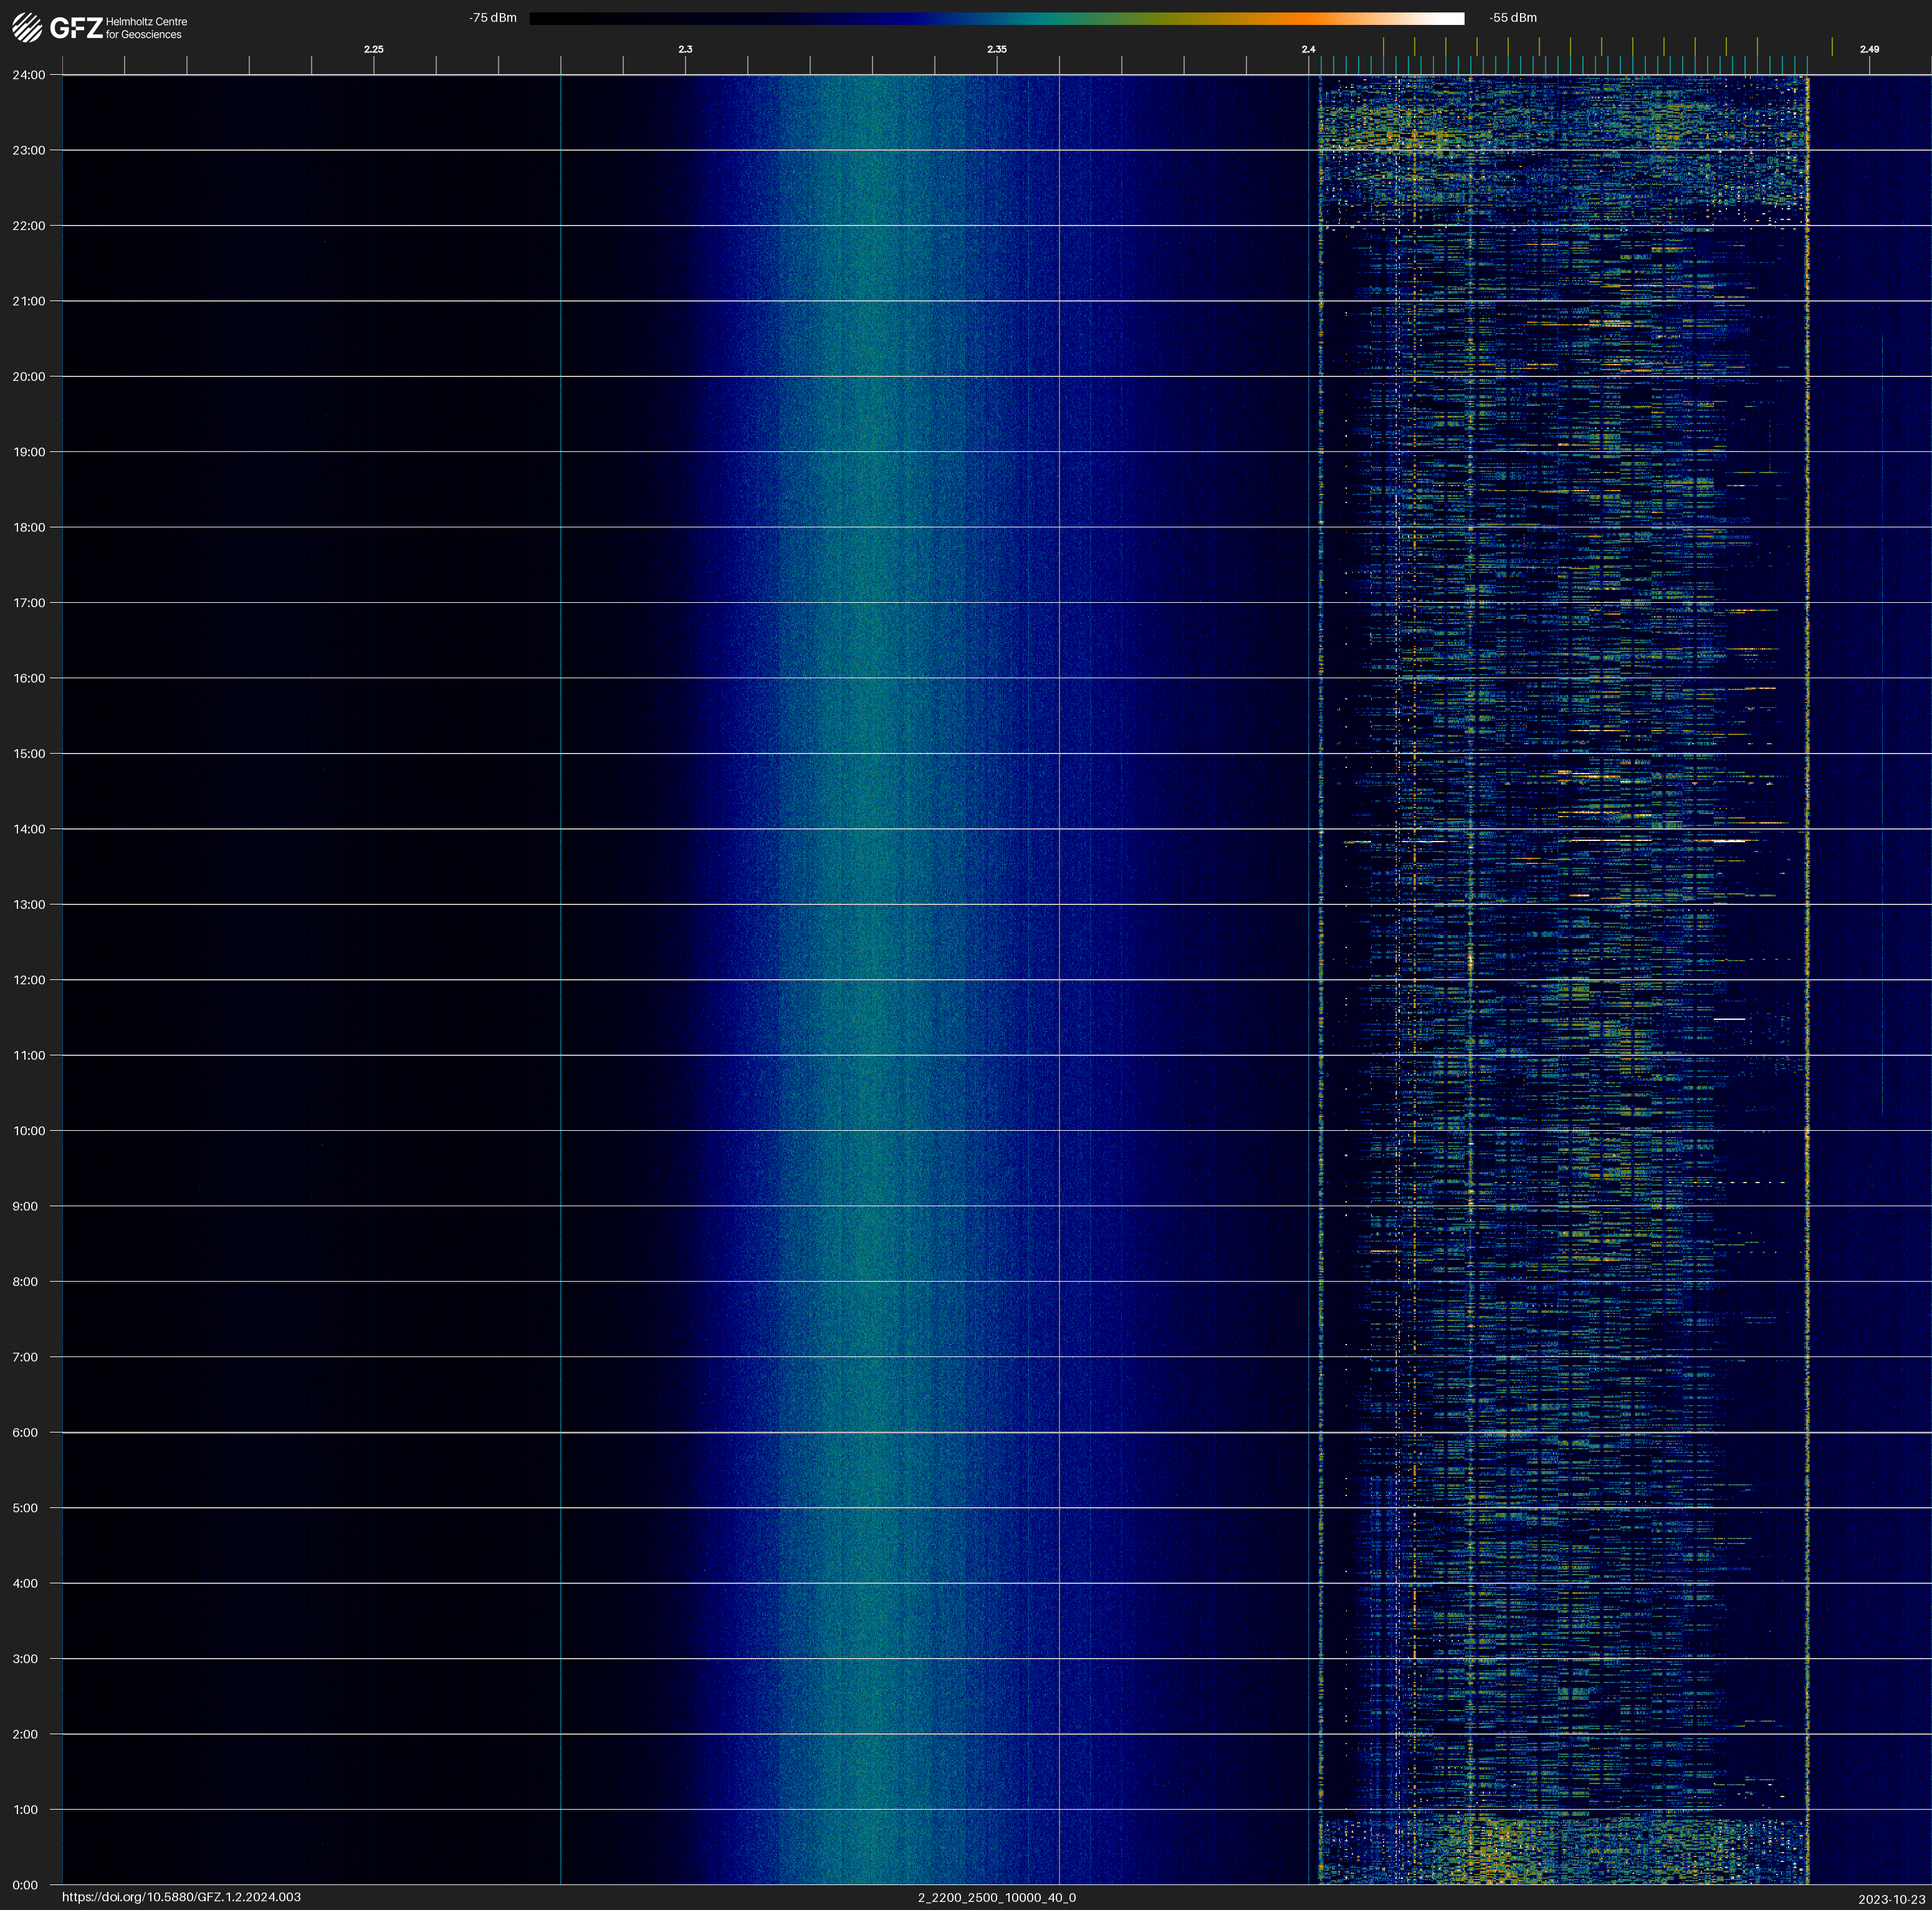Click the dBm color scale bar
This screenshot has width=1932, height=1910.
pos(996,18)
